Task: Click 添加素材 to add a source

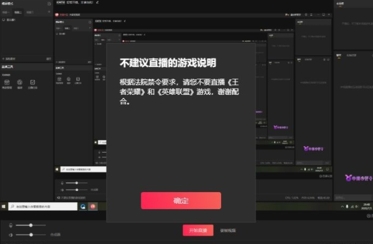Action: tap(10, 59)
